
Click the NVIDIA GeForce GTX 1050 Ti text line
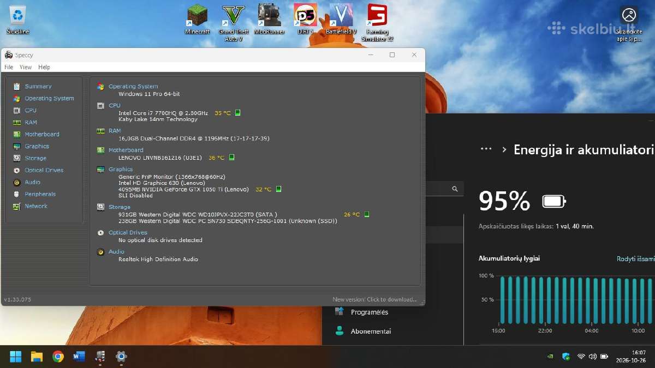pyautogui.click(x=184, y=189)
